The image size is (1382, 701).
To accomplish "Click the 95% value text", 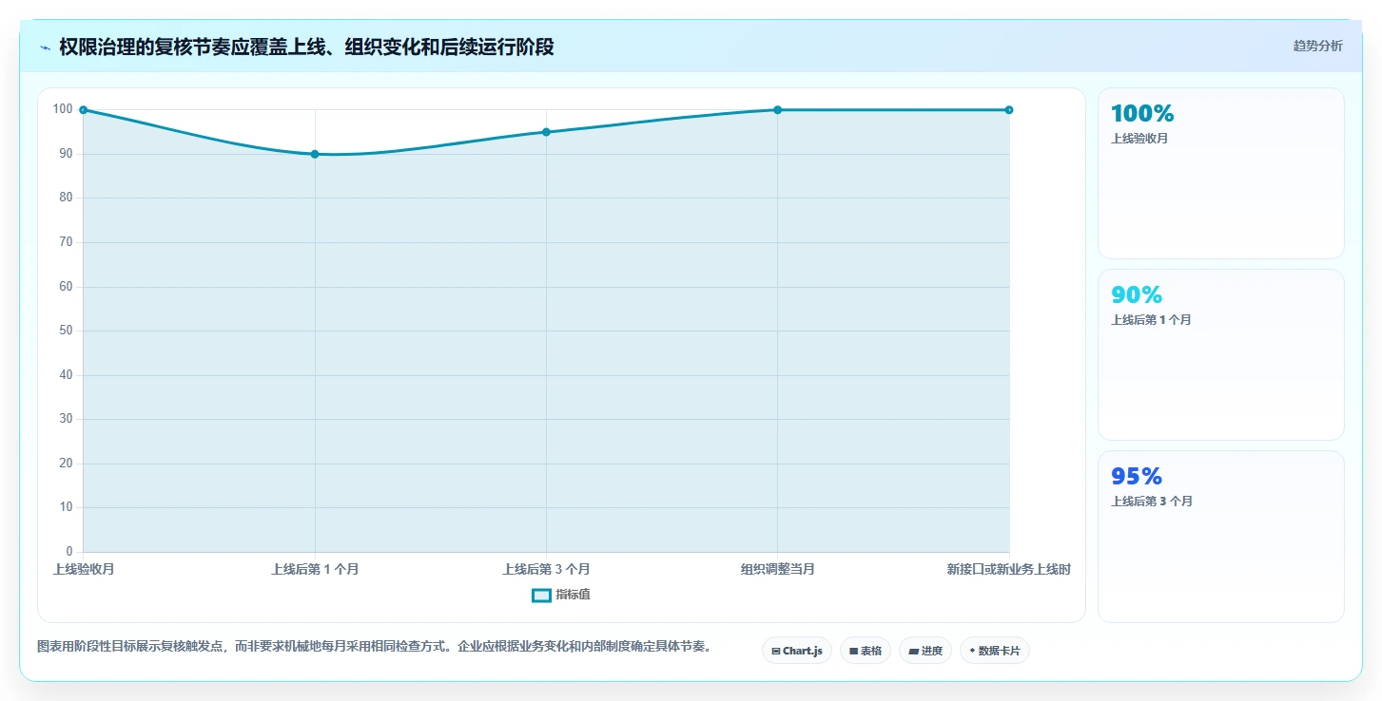I will coord(1137,477).
